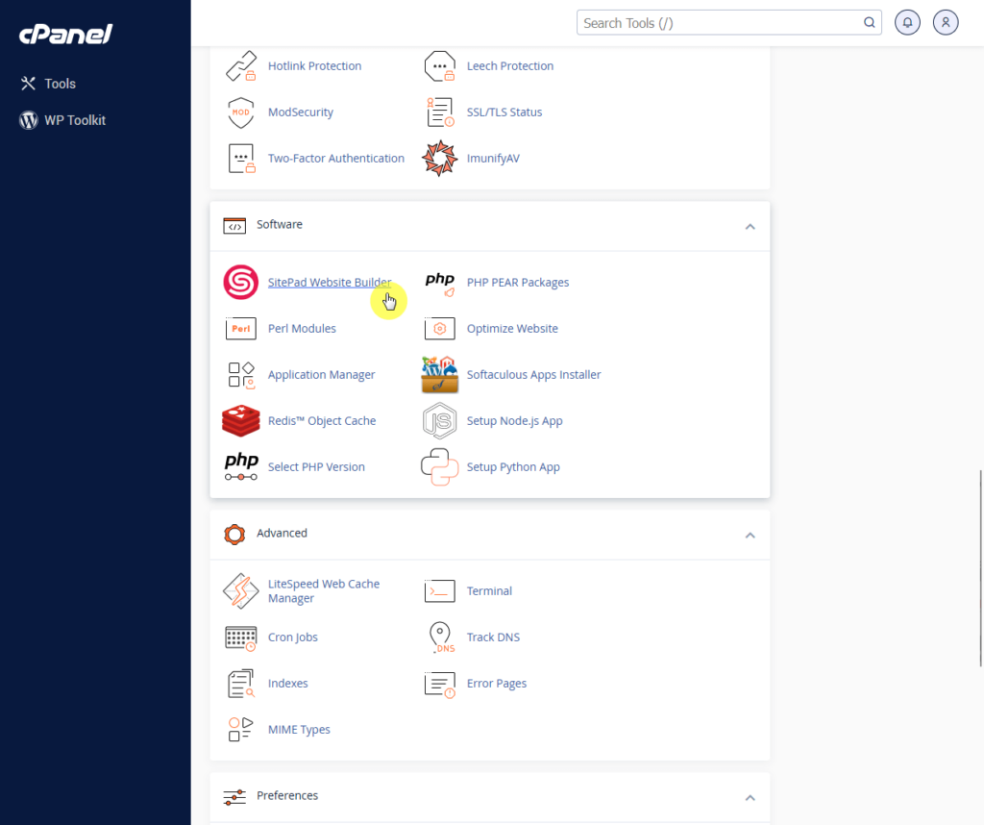Collapse the Software section

tap(750, 226)
